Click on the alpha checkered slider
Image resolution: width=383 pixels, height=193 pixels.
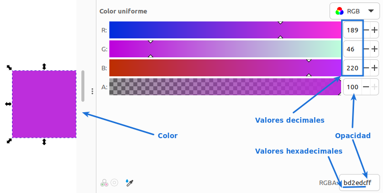225,87
